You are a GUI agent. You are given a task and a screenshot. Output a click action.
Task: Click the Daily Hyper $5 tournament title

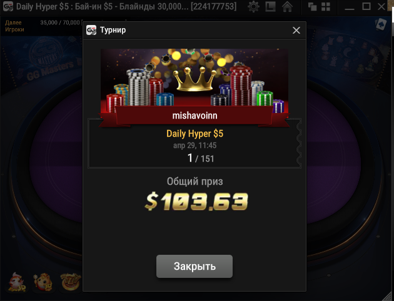(194, 134)
